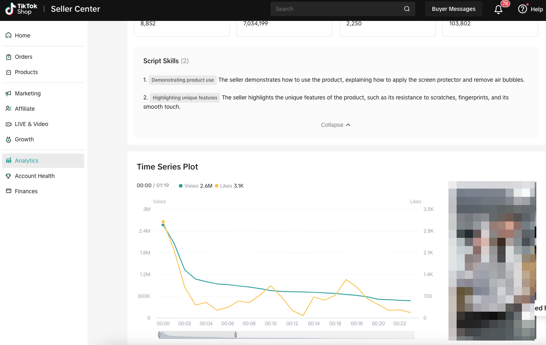Open the Products menu item
This screenshot has width=546, height=345.
pyautogui.click(x=26, y=72)
